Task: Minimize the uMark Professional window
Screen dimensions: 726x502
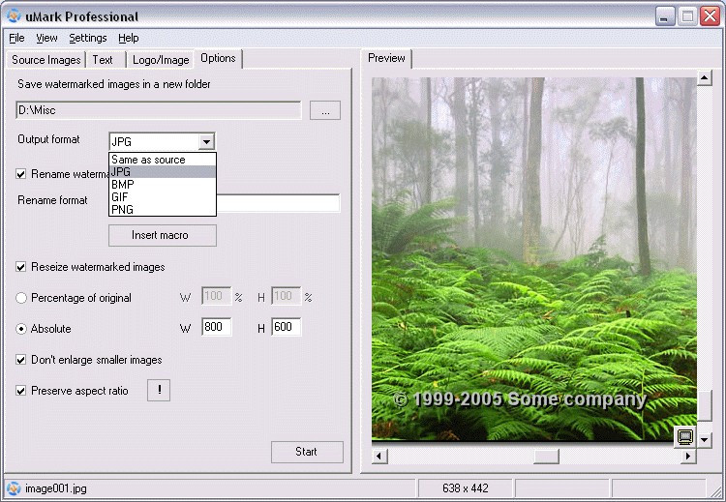Action: click(x=665, y=16)
